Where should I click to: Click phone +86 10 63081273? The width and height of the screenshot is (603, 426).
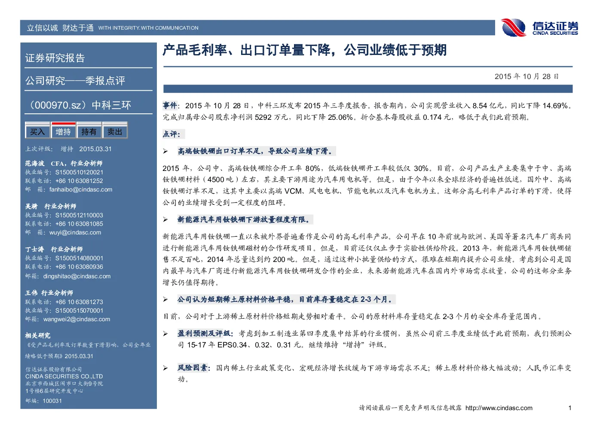coord(79,302)
